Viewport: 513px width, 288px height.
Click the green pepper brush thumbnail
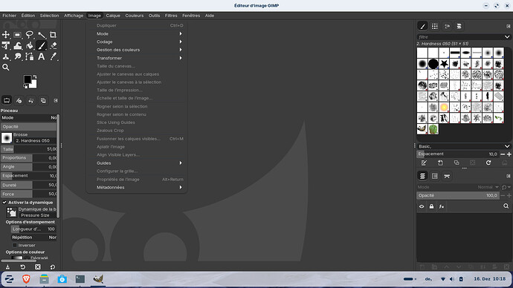tap(433, 129)
